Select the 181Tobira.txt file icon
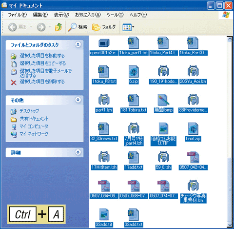Image resolution: width=234 pixels, height=229 pixels. 134,100
